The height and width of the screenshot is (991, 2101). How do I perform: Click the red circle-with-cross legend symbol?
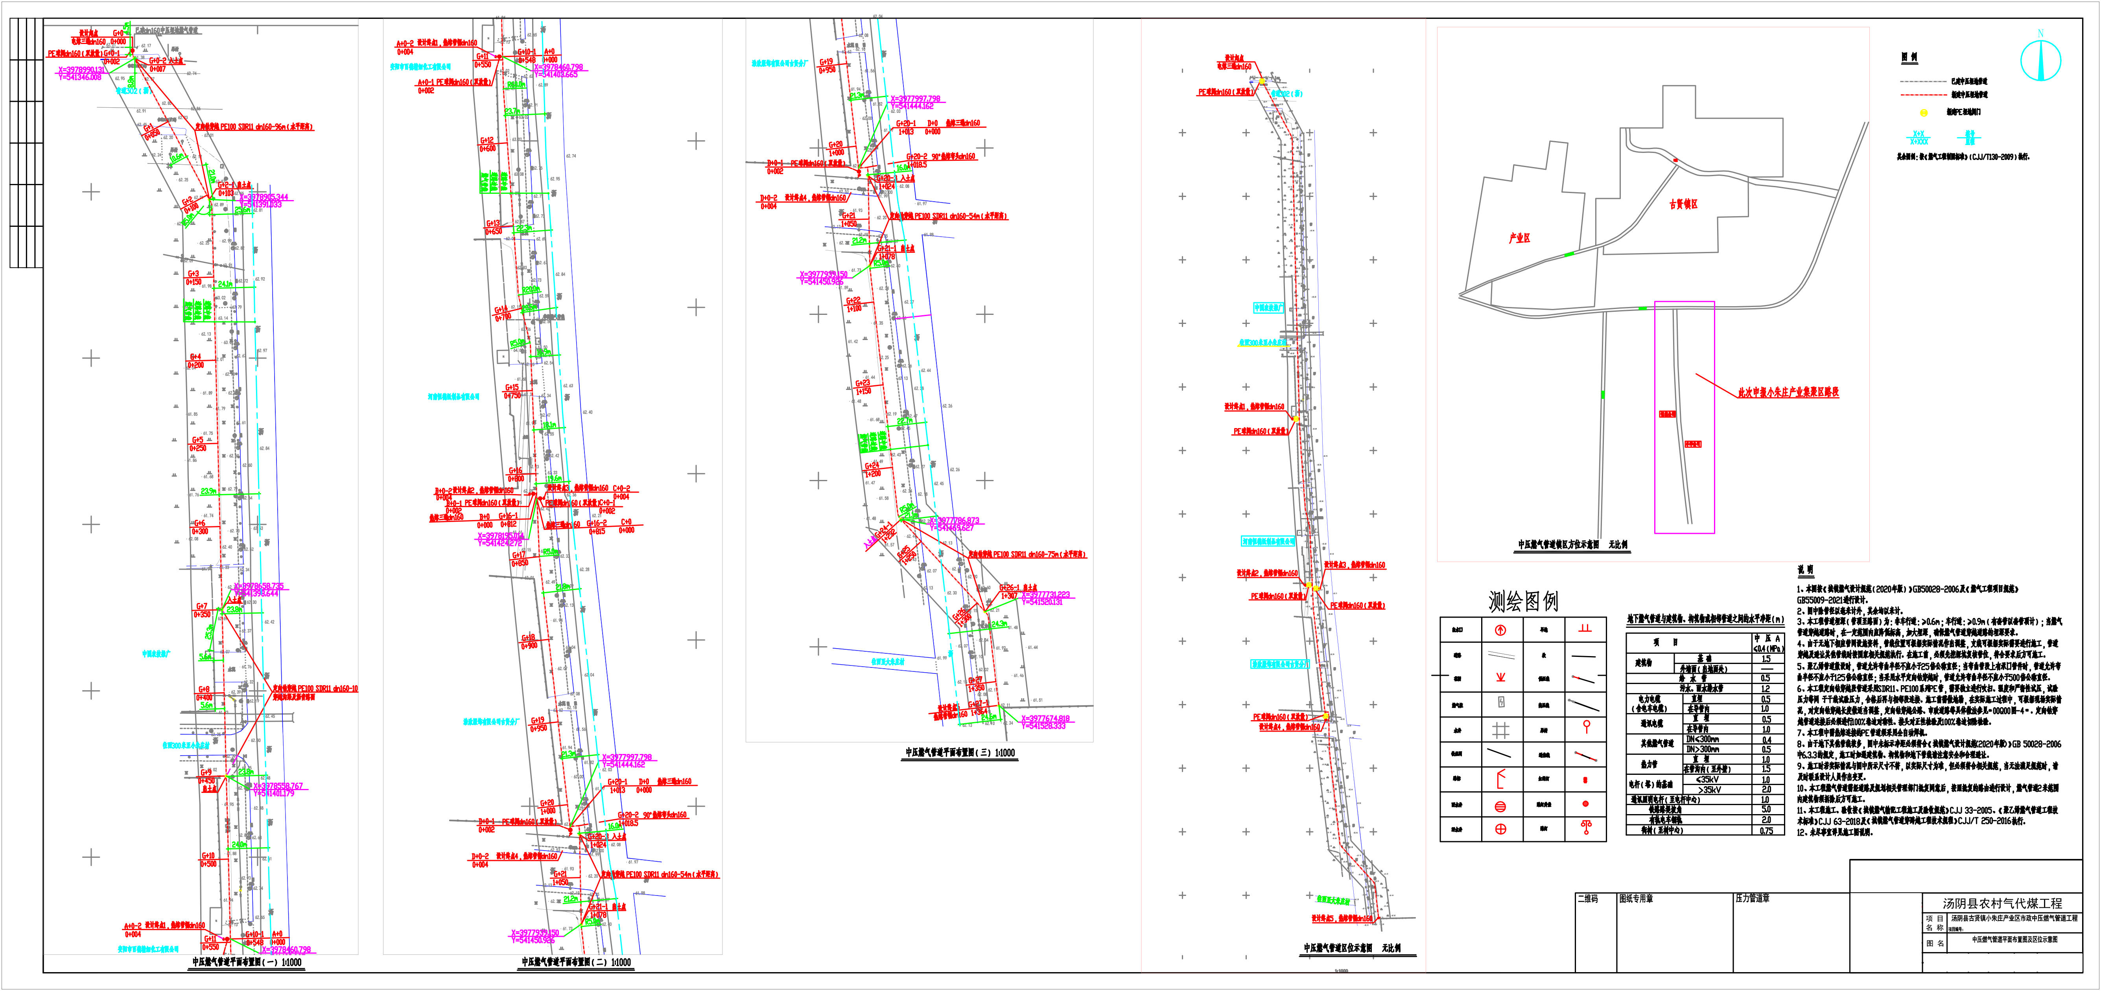pyautogui.click(x=1501, y=829)
